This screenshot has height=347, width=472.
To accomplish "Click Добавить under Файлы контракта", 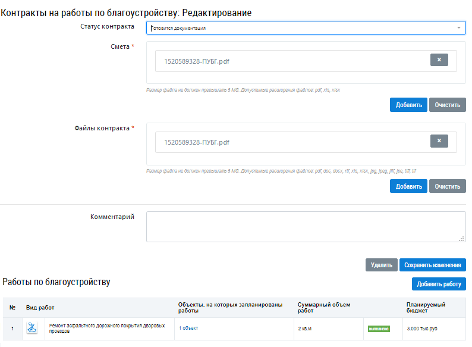I will (x=408, y=186).
